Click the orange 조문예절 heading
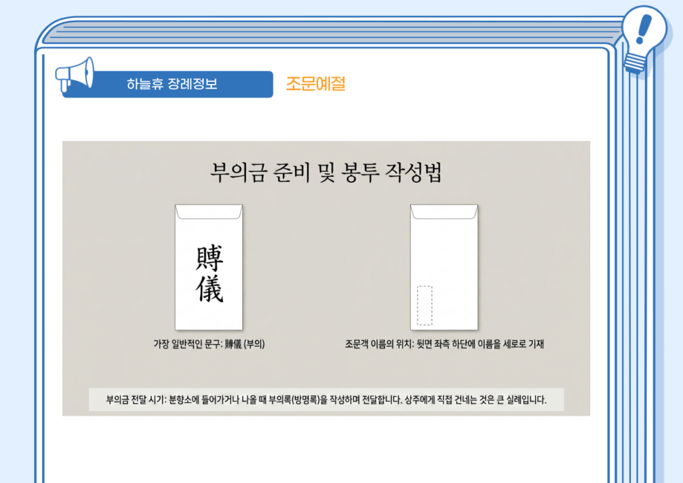Viewport: 683px width, 483px height. click(x=315, y=83)
